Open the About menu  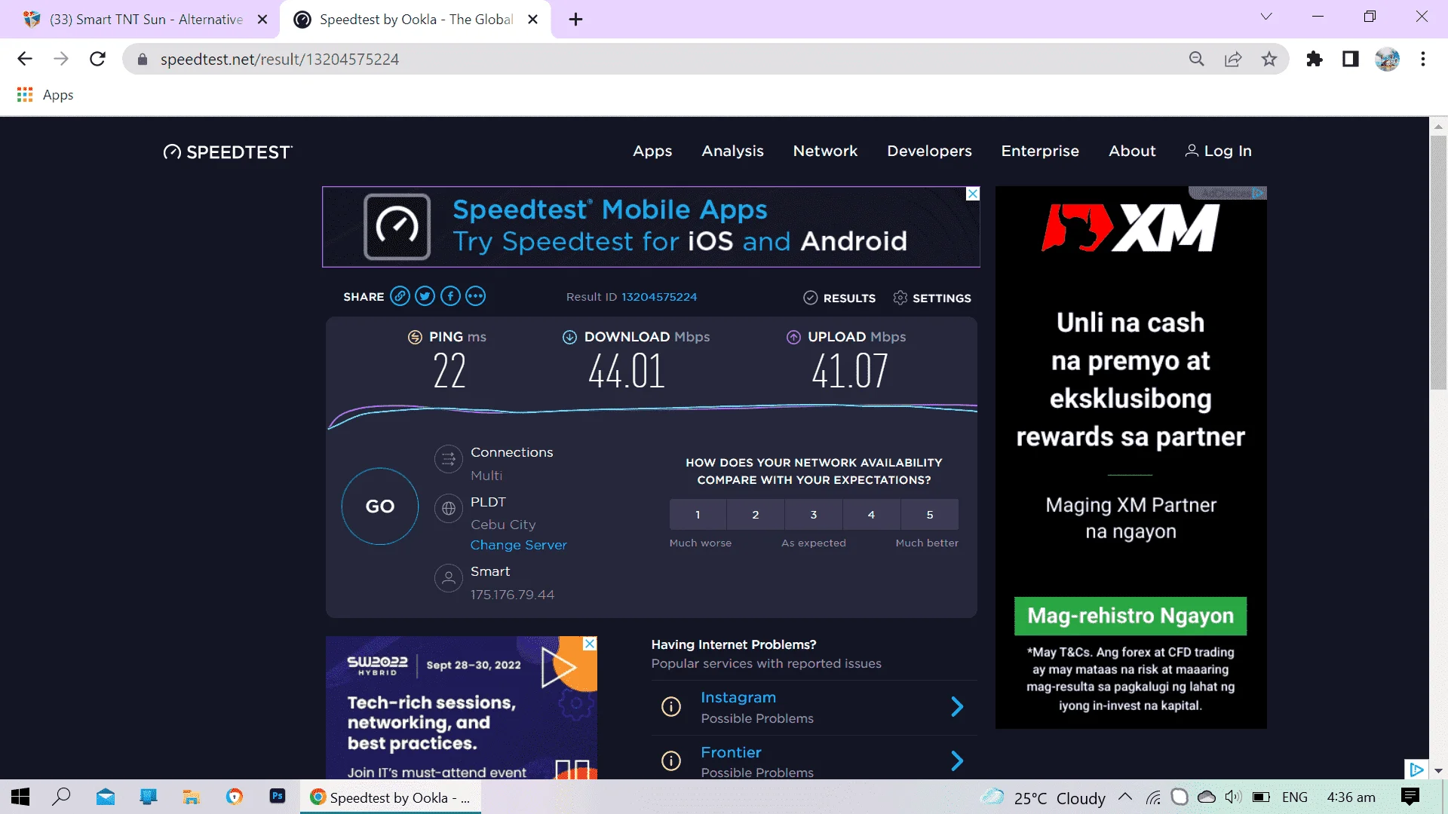1132,151
